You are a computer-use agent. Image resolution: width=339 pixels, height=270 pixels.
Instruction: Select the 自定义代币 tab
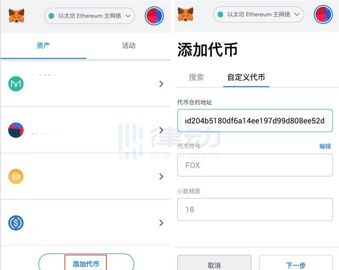click(x=246, y=77)
